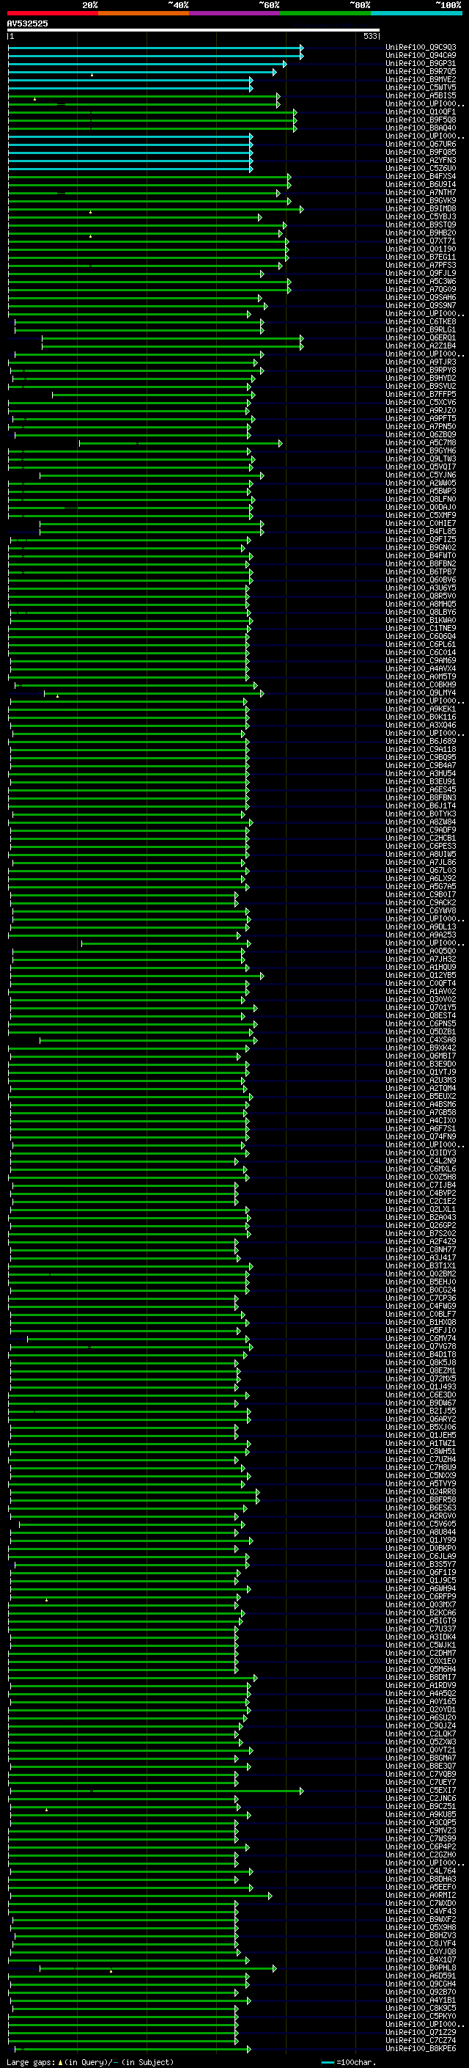Select UniRef100_B9IMD8 entry
The height and width of the screenshot is (2068, 469).
(421, 209)
